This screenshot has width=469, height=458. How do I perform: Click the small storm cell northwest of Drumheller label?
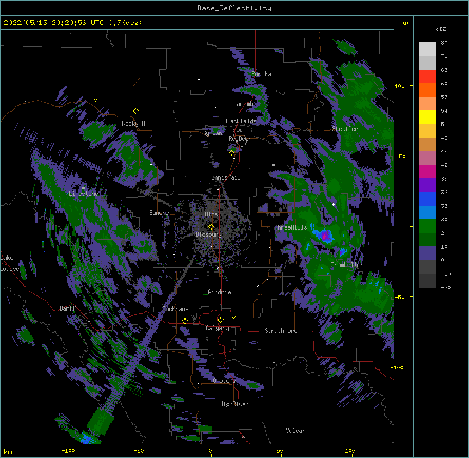tap(343, 252)
